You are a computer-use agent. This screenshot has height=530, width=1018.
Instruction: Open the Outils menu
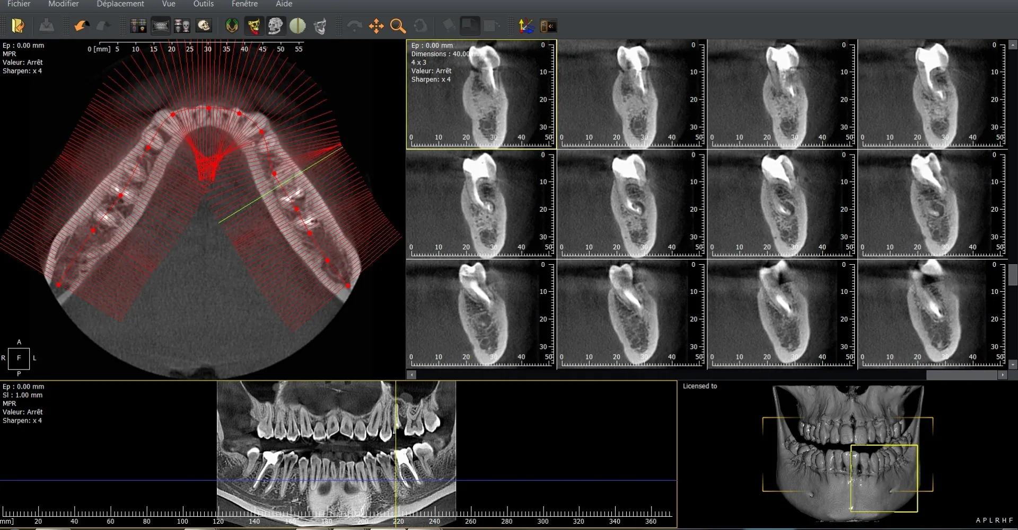pos(204,4)
